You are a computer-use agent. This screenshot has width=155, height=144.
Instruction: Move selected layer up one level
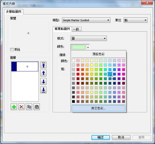pyautogui.click(x=43, y=73)
